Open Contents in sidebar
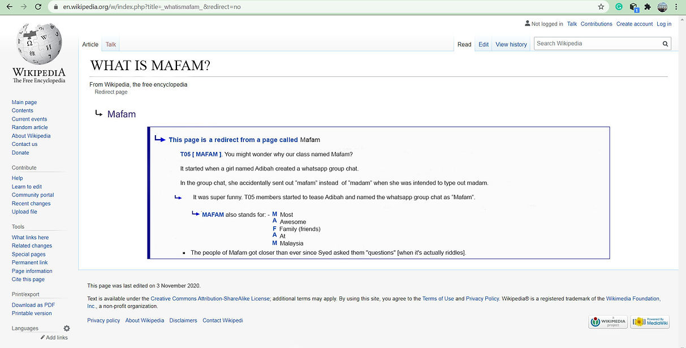The width and height of the screenshot is (686, 348). (x=23, y=110)
